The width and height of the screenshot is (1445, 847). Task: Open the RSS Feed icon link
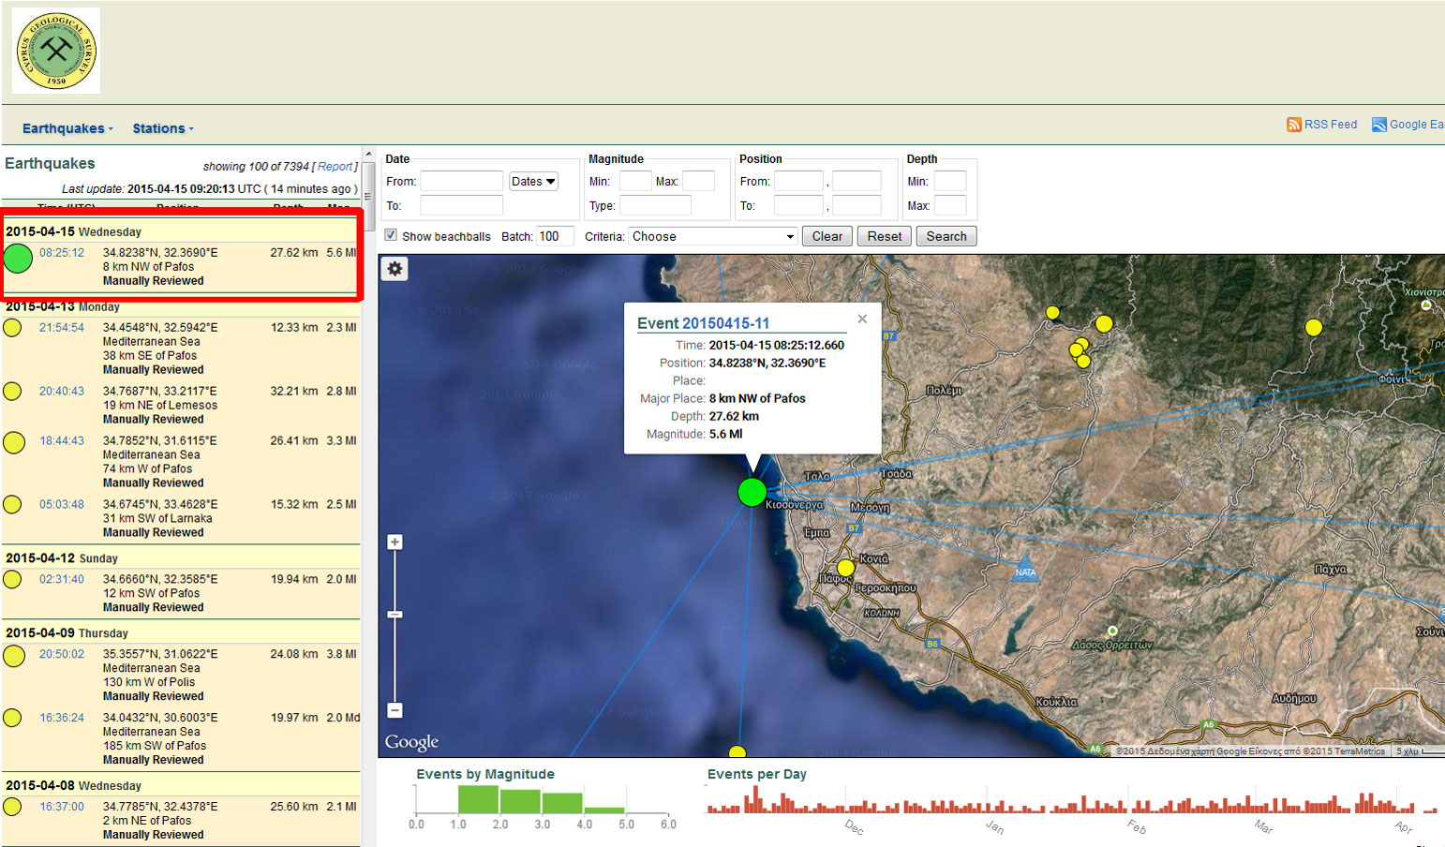click(x=1293, y=125)
